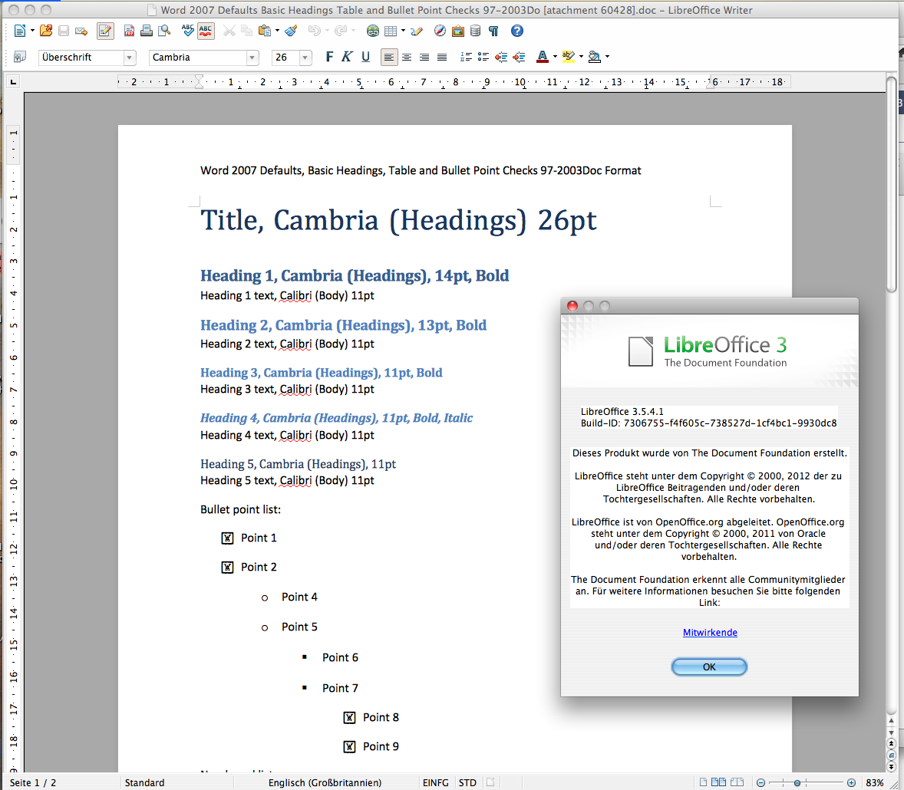
Task: Click the Standard page style in status bar
Action: [x=144, y=782]
